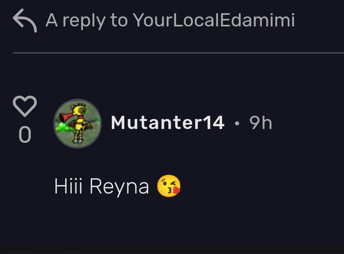The width and height of the screenshot is (344, 254).
Task: Open the Mutanter14 username link
Action: click(167, 122)
